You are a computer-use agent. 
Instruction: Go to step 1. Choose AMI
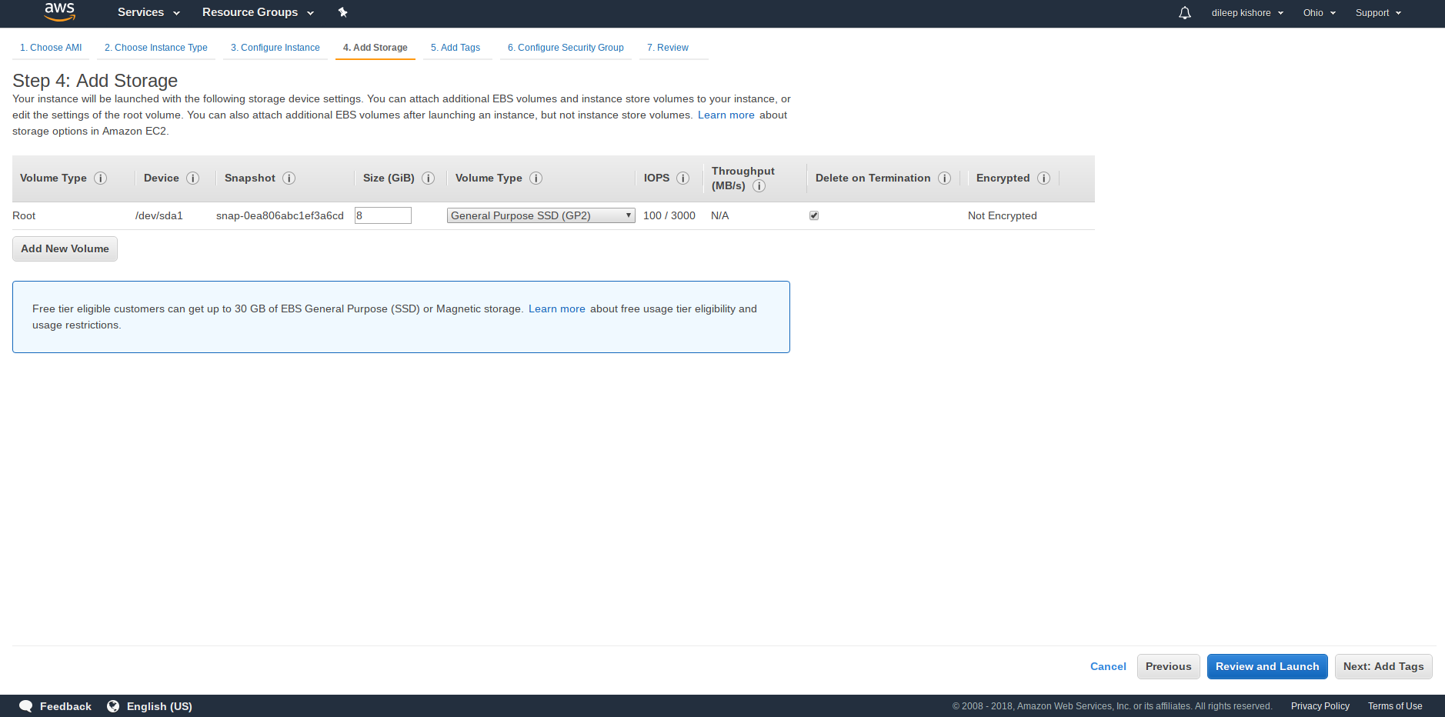(x=51, y=48)
